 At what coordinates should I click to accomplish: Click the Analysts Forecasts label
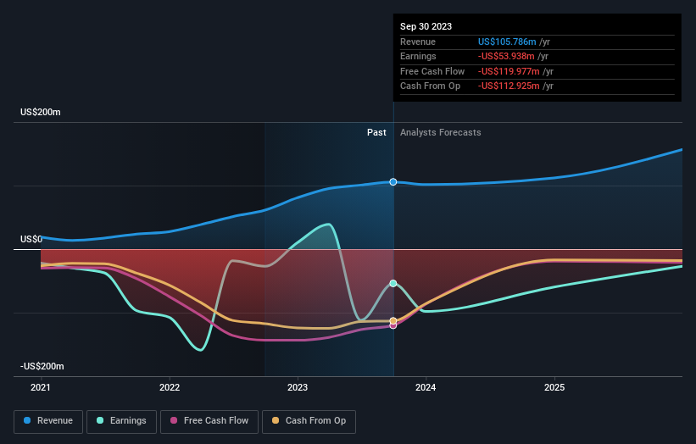pyautogui.click(x=440, y=133)
